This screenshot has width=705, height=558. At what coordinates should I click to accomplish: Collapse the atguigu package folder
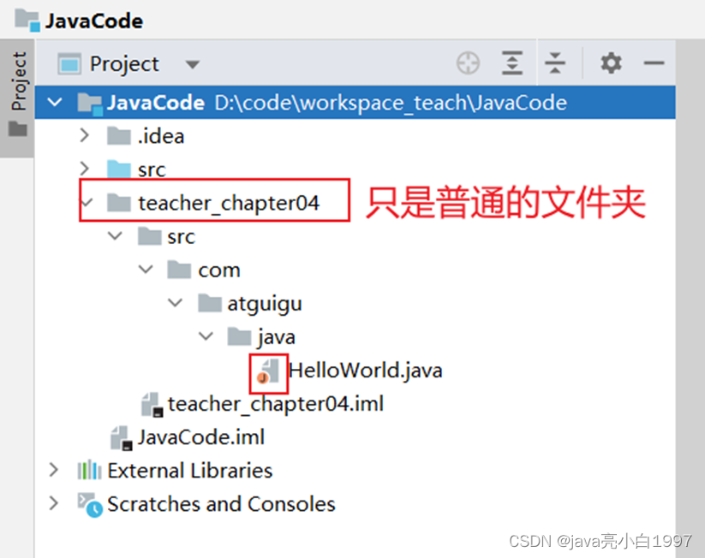point(175,302)
